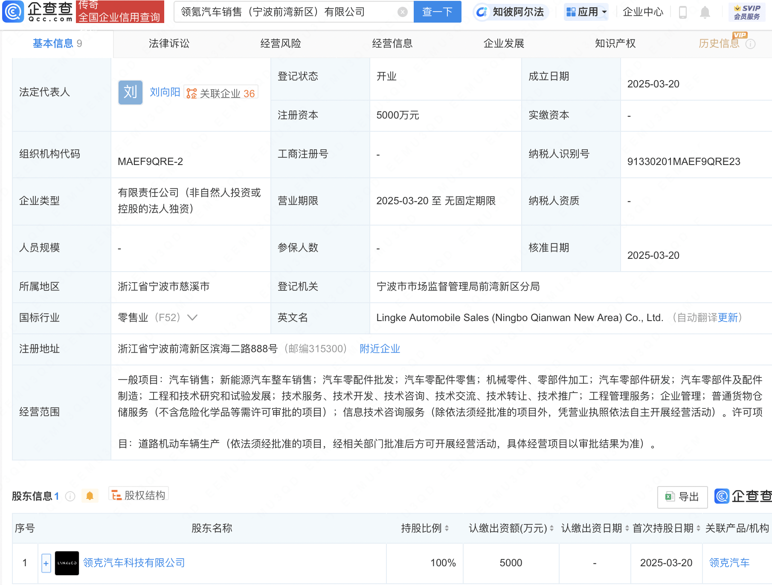772x585 pixels.
Task: Open 知彼阿尔法 AI assistant
Action: pyautogui.click(x=511, y=12)
